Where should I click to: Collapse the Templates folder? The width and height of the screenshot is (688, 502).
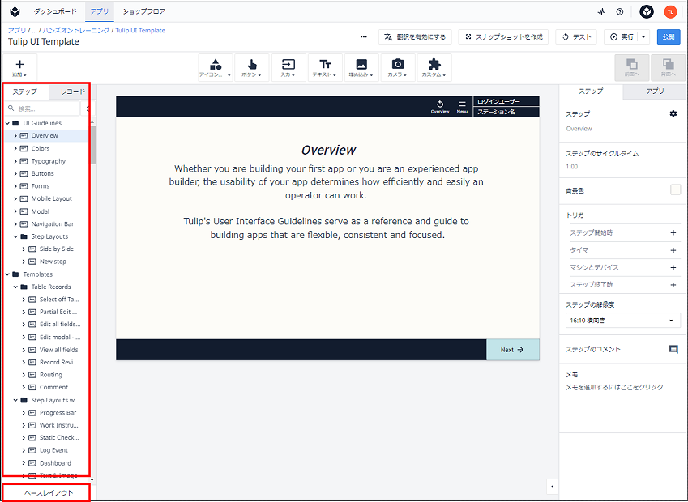point(7,274)
